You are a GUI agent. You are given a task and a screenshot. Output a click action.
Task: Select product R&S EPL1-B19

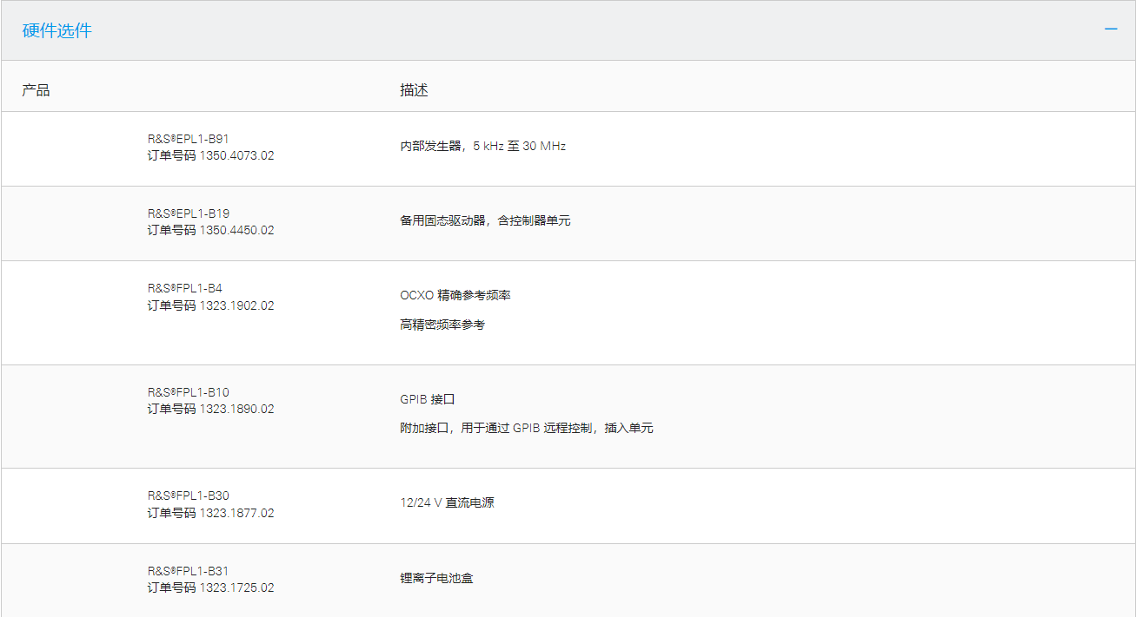click(x=188, y=213)
